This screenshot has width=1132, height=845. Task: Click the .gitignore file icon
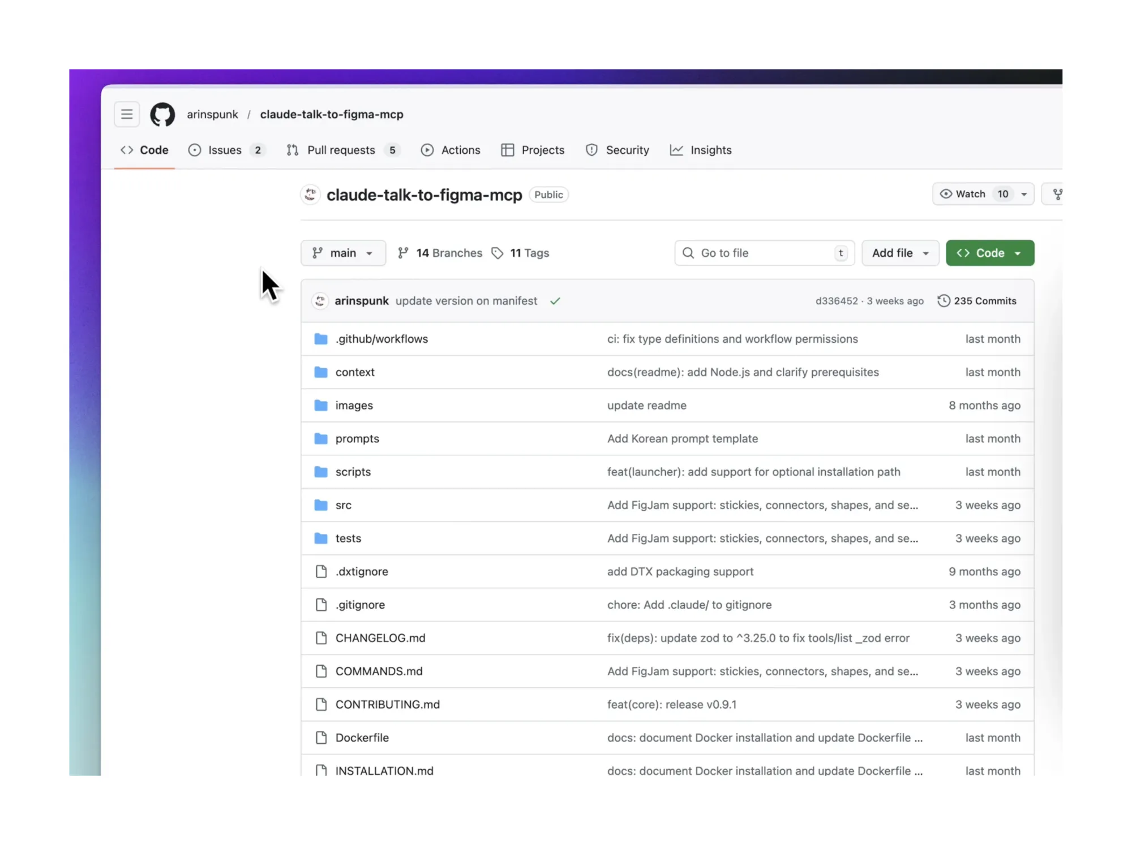click(x=321, y=605)
